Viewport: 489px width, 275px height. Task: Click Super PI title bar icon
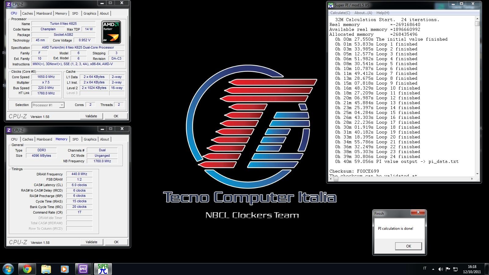(x=330, y=5)
